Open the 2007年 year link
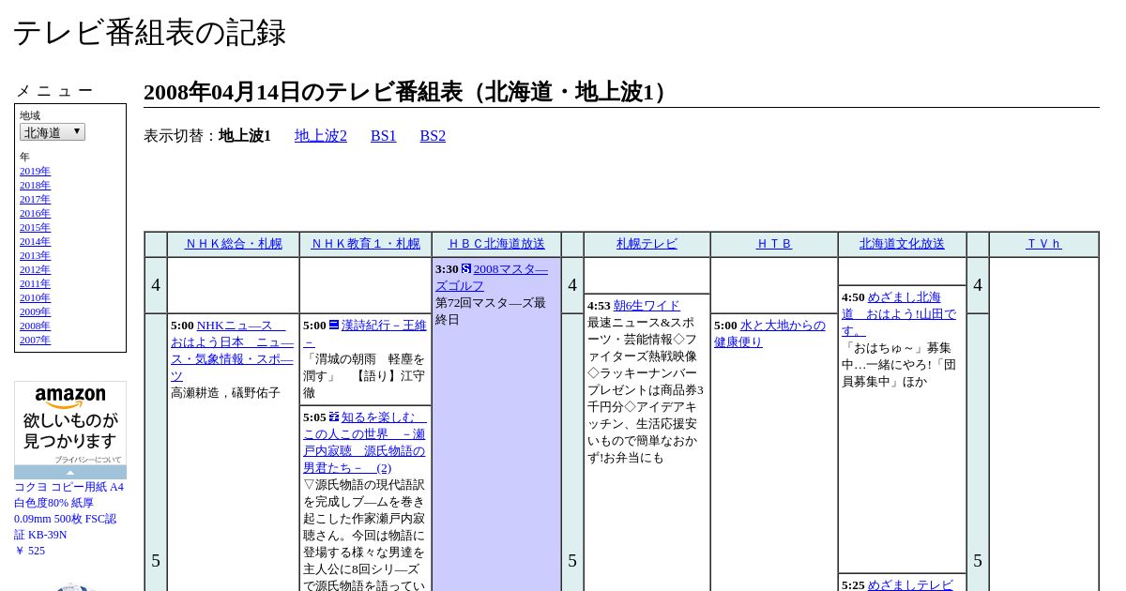The width and height of the screenshot is (1126, 591). click(x=35, y=341)
